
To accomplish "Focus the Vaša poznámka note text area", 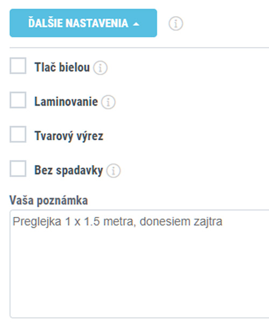I will 139,264.
